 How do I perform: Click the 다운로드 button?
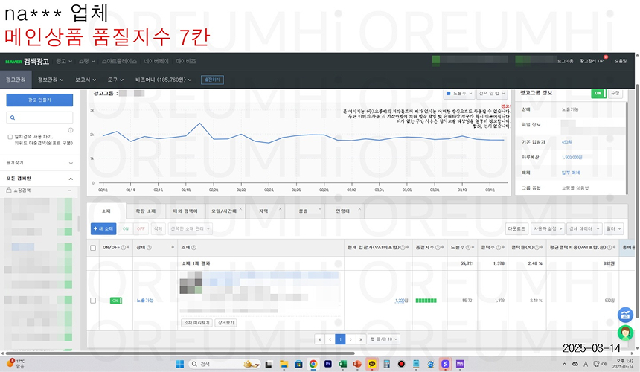pos(516,229)
